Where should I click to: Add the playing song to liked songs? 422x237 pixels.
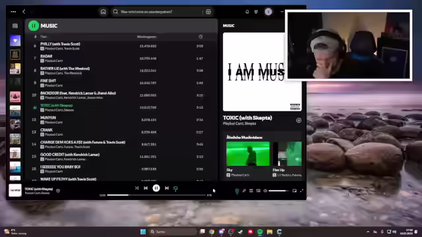point(58,191)
